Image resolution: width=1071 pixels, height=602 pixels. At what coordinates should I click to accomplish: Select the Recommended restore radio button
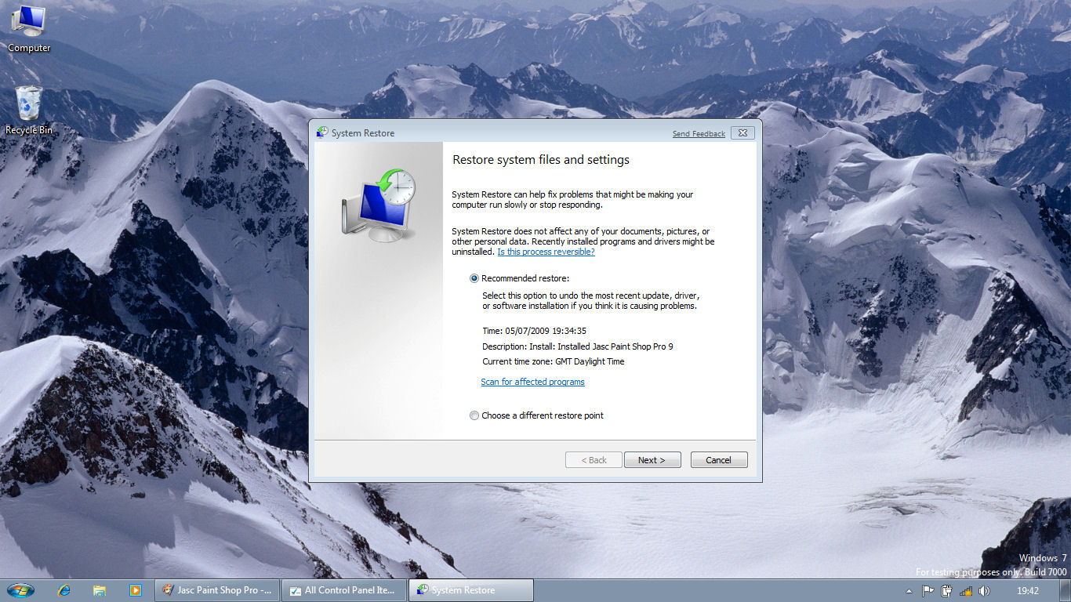click(x=474, y=278)
